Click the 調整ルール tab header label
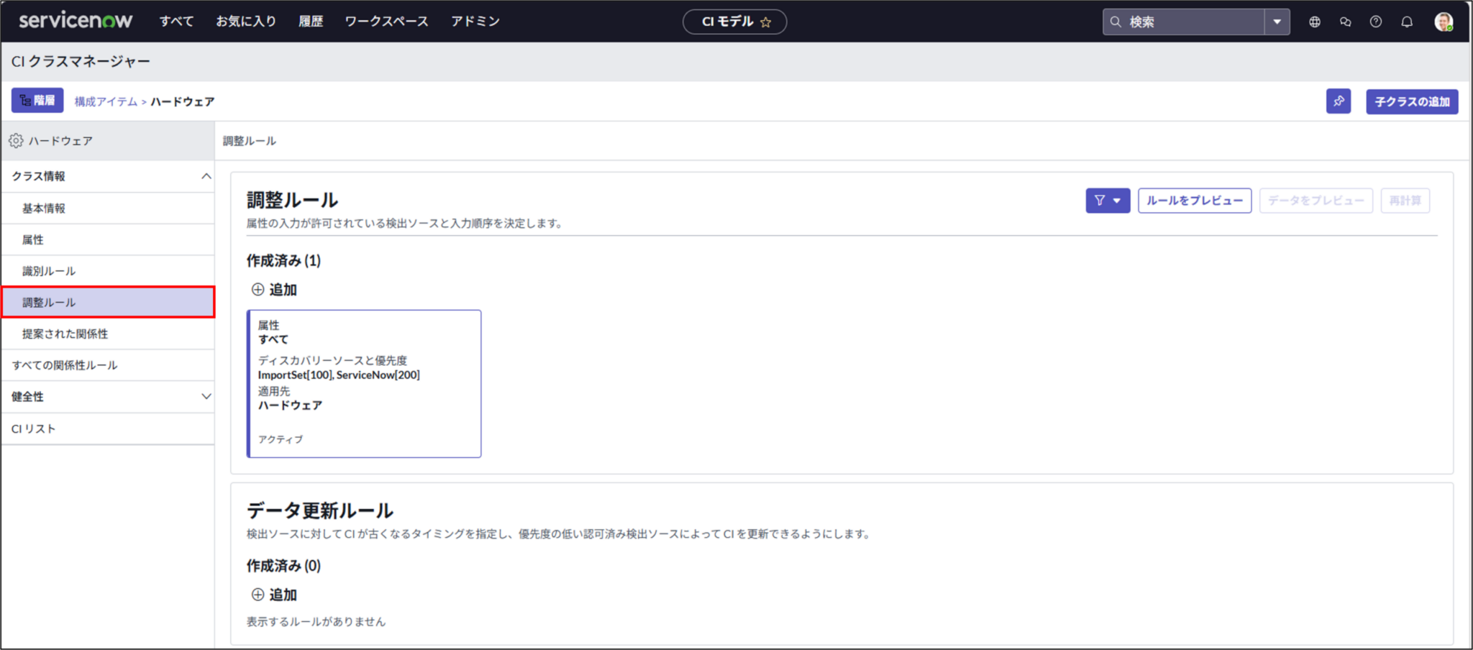This screenshot has width=1473, height=650. point(250,141)
